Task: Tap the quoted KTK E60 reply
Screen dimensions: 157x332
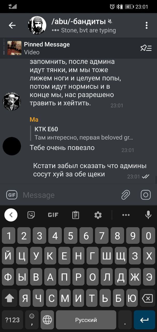Action: [83, 133]
